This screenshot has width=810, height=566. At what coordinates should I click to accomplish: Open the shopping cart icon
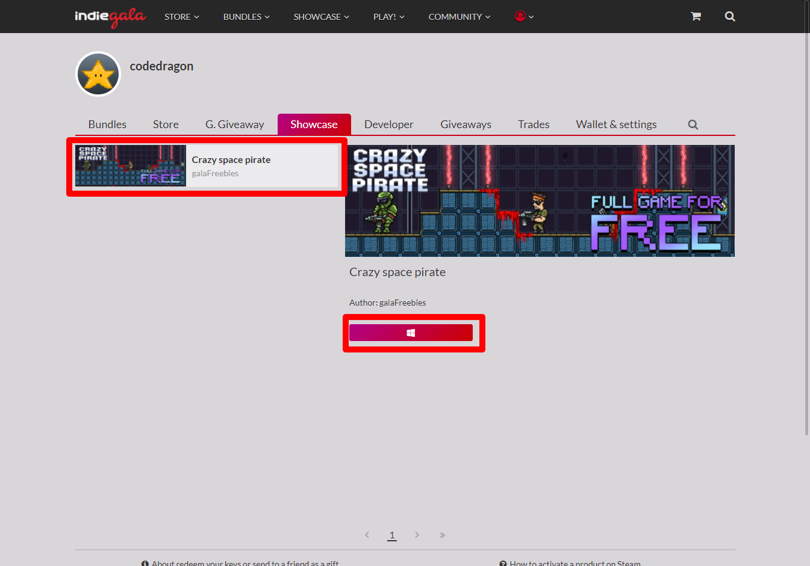pos(696,16)
